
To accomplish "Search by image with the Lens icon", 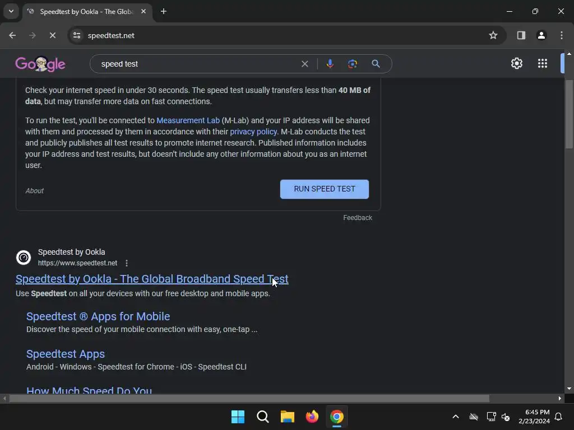I will pyautogui.click(x=353, y=64).
